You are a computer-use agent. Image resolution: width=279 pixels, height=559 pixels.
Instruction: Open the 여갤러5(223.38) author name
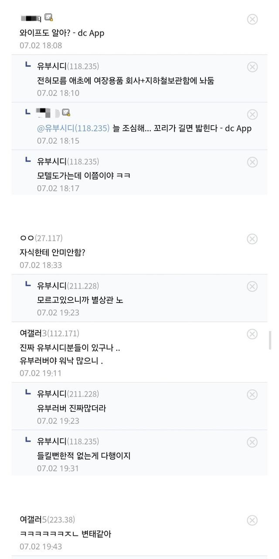point(47,520)
